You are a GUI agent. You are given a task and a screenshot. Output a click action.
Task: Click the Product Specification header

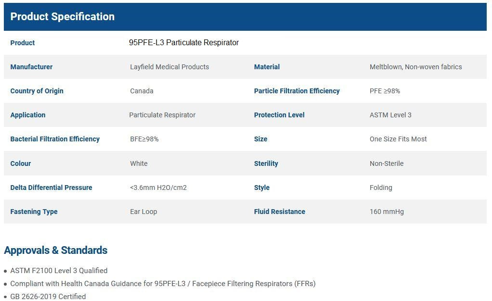point(63,16)
